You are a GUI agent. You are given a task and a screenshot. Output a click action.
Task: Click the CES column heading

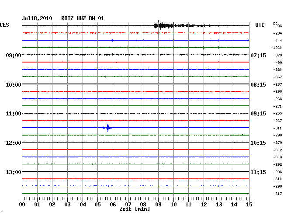(x=4, y=25)
